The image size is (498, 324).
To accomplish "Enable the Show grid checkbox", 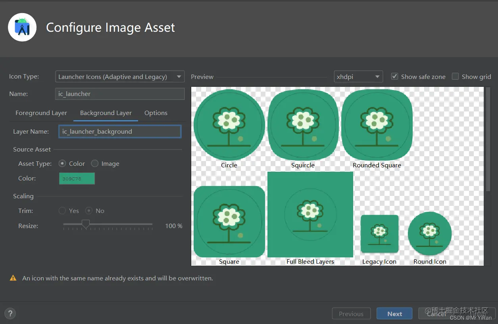I will click(x=456, y=77).
